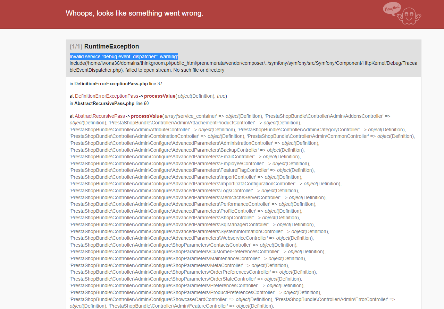Click the MetaController entry
Screen dimensions: 444x309
(156, 265)
